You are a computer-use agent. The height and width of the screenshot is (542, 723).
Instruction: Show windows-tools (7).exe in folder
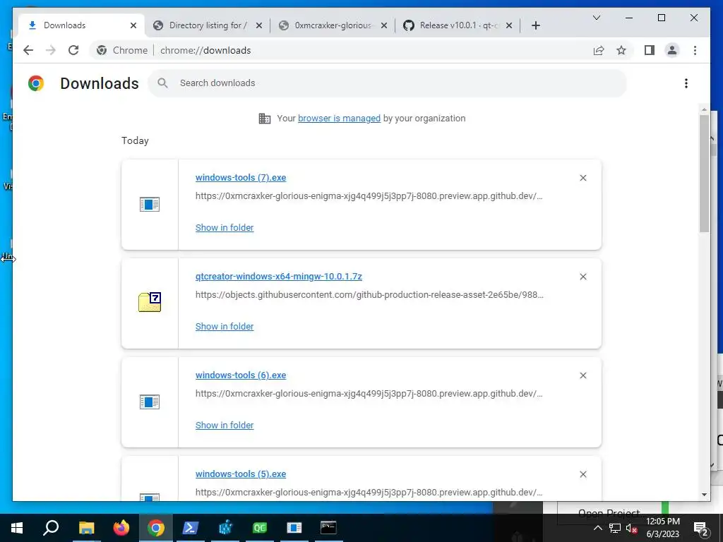coord(224,228)
